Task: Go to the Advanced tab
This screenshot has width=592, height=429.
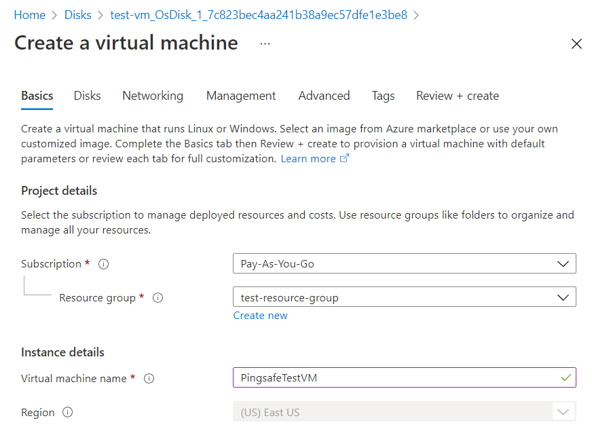Action: pyautogui.click(x=324, y=96)
